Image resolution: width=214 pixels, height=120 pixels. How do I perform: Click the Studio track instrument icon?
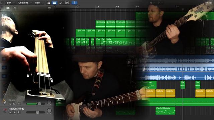click(4, 102)
